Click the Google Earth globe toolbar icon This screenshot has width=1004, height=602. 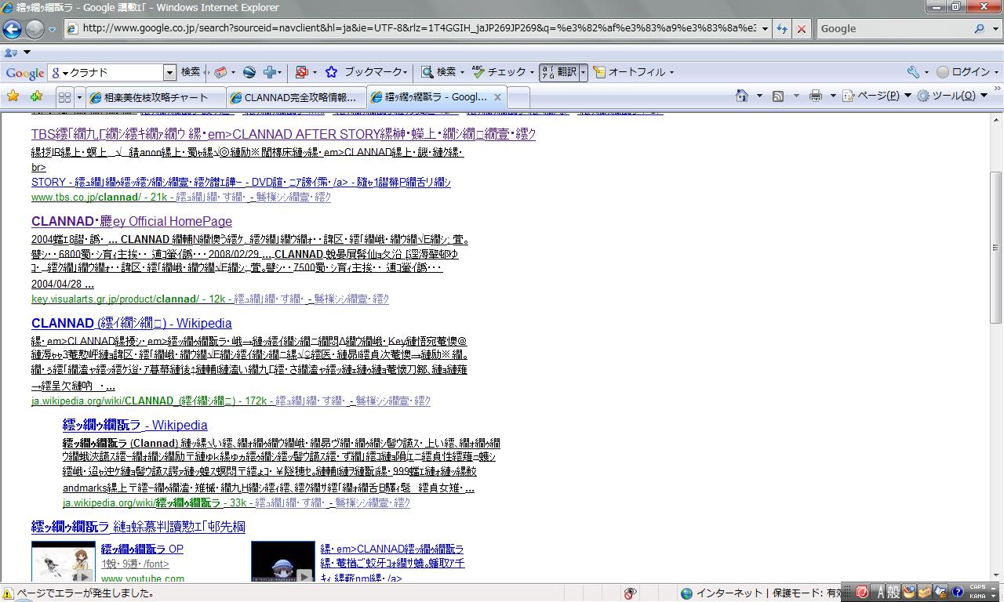(249, 72)
